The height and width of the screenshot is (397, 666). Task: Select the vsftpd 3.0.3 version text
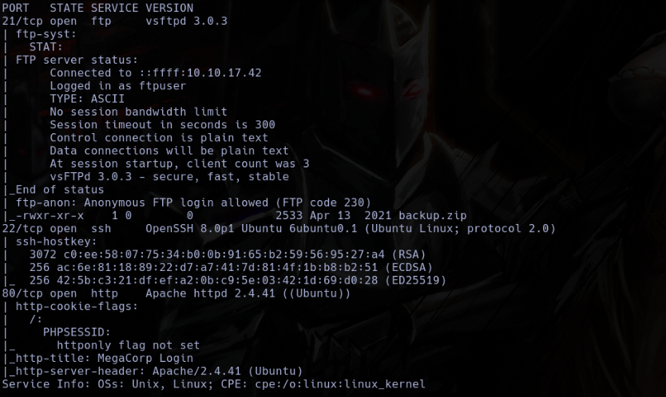[x=186, y=21]
